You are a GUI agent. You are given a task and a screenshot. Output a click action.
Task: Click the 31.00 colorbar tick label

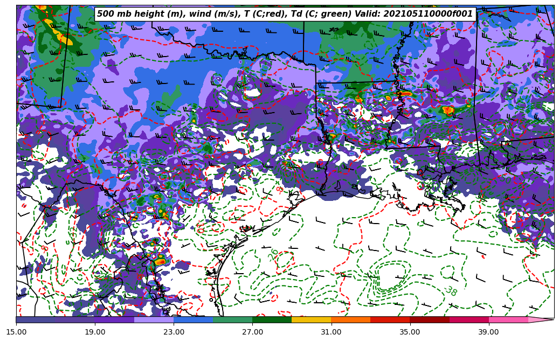tap(331, 332)
